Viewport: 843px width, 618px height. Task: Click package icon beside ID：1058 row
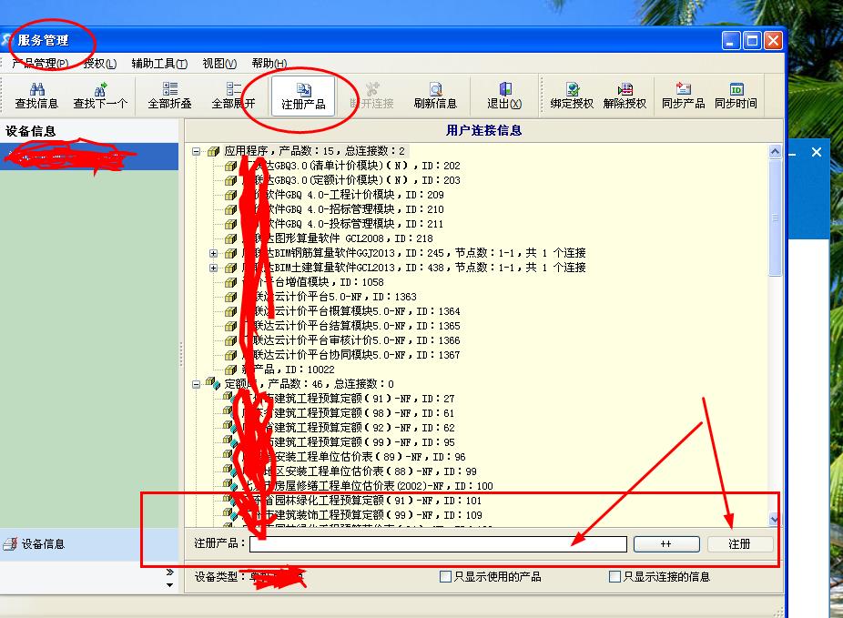click(x=230, y=283)
